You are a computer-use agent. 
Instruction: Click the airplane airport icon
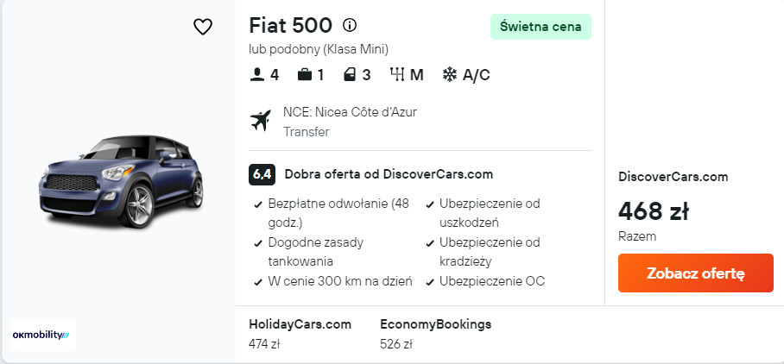click(x=260, y=121)
